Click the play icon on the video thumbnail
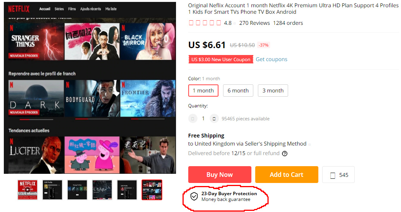 tap(28, 190)
